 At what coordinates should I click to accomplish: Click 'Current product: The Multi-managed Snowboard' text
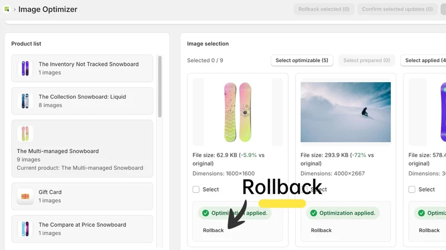[x=80, y=168]
